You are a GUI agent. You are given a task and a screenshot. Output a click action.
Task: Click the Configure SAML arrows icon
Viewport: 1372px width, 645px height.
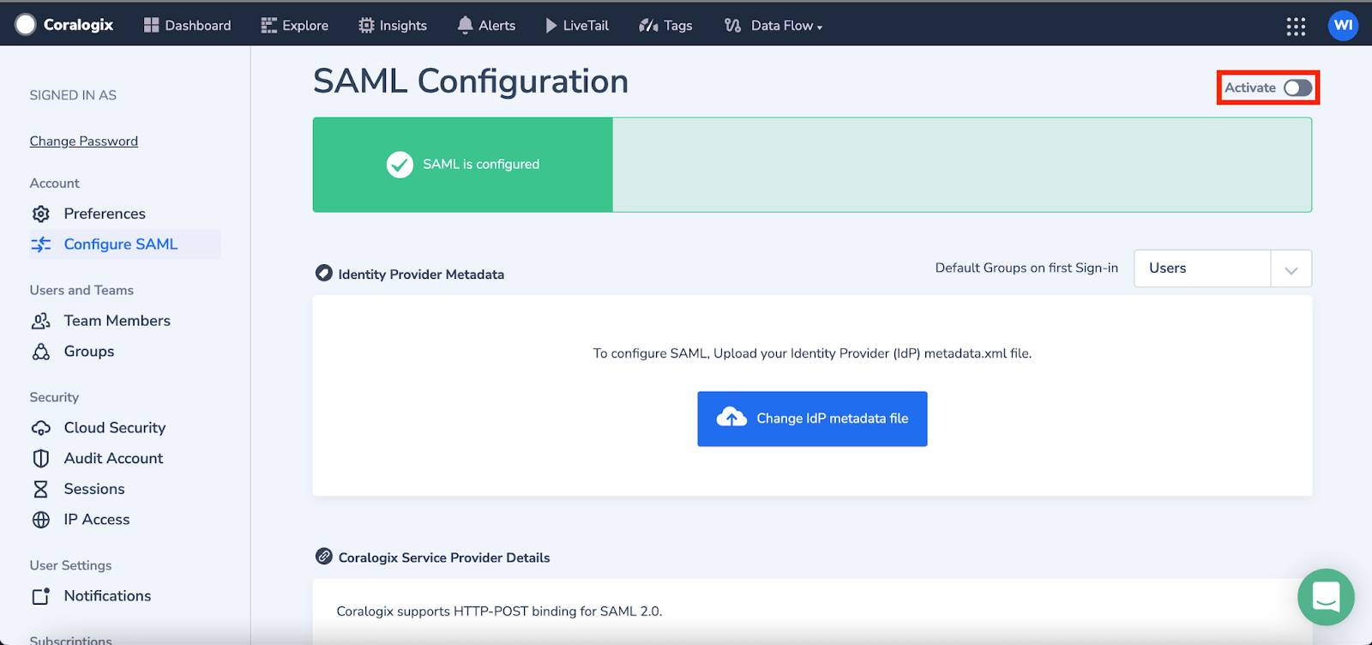[40, 244]
